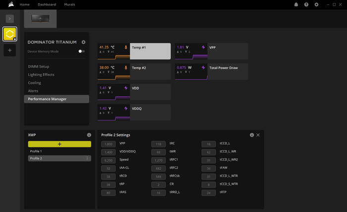Click the Corsair sail logo
Image resolution: width=347 pixels, height=212 pixels.
11,4
